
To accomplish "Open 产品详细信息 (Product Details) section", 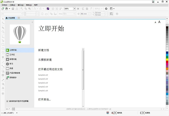I will [15, 73].
